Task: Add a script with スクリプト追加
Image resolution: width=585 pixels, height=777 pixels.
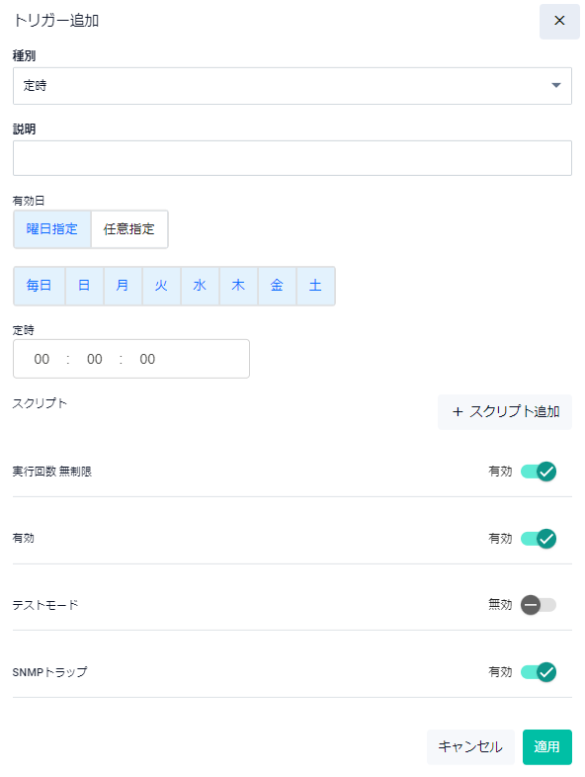Action: tap(505, 412)
